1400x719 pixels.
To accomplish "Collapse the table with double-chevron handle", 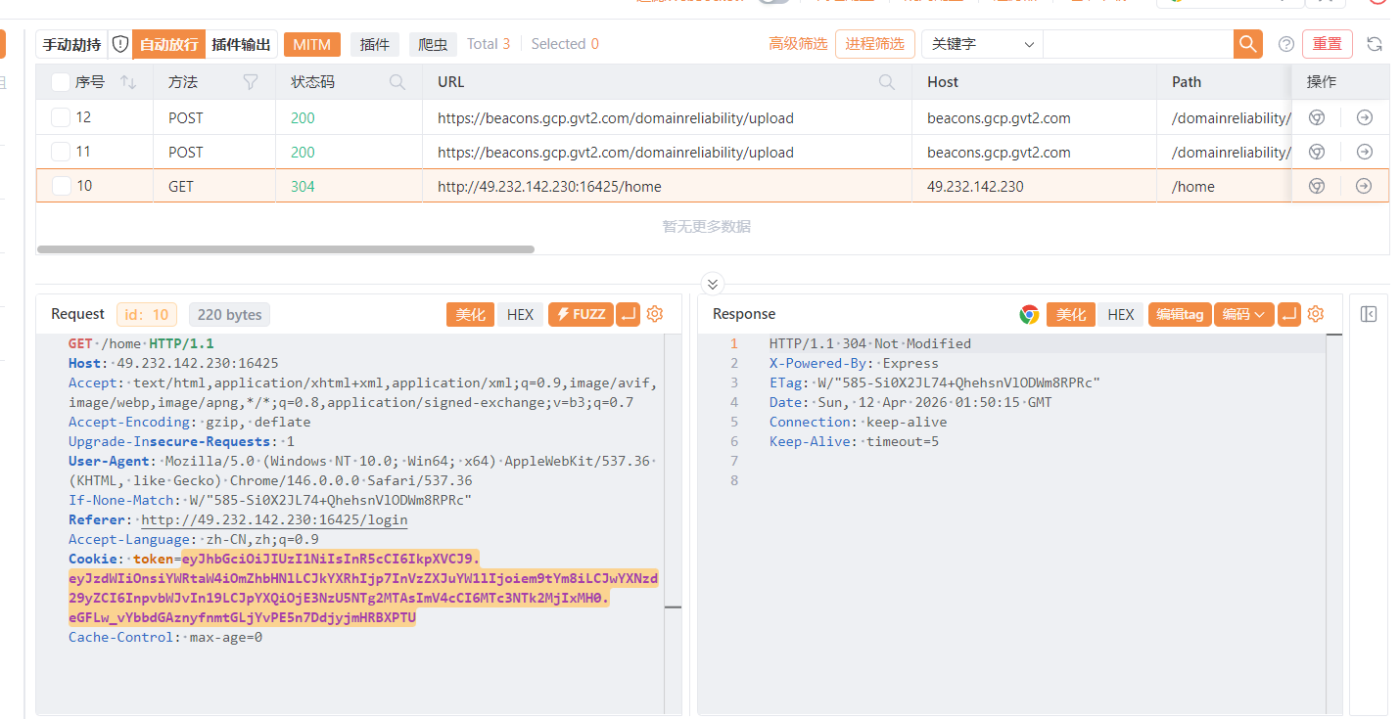I will [x=713, y=284].
